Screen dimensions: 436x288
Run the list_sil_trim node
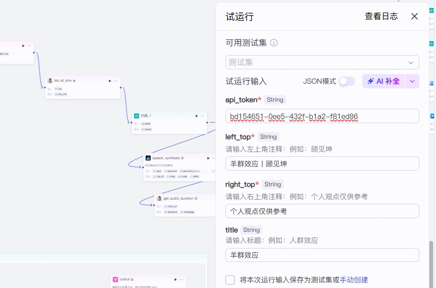click(110, 81)
